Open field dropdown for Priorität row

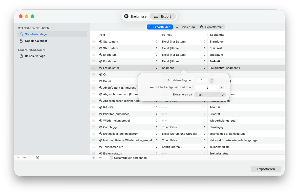tap(156, 108)
